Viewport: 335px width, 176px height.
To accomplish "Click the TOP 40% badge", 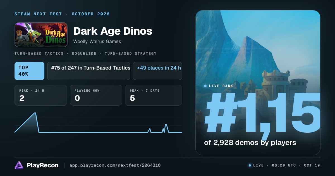I will pos(29,71).
